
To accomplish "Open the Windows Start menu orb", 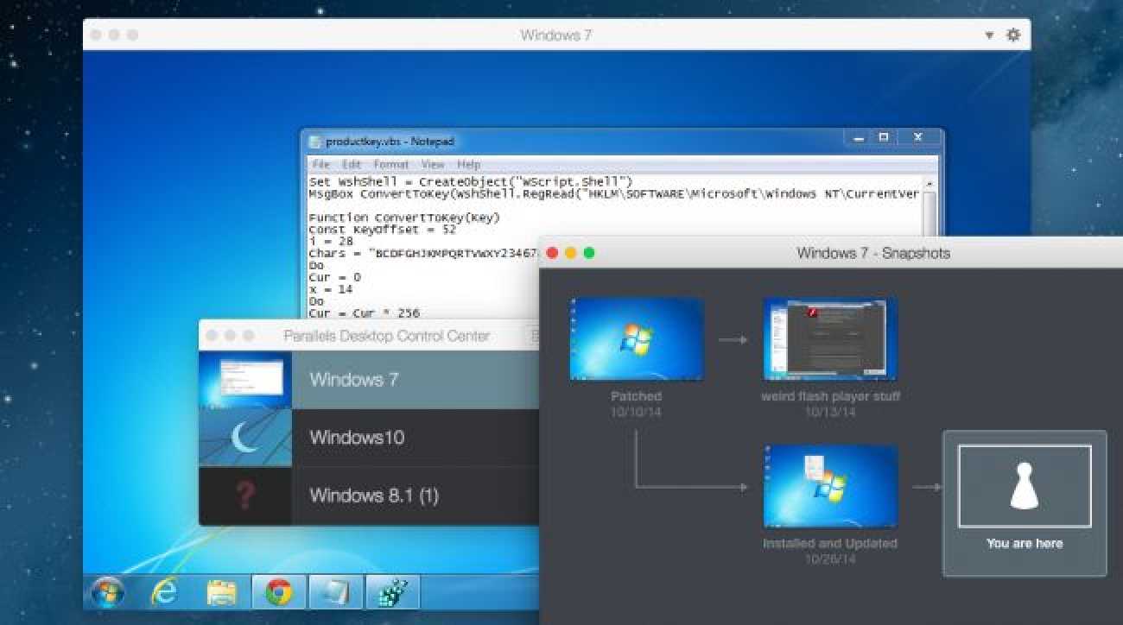I will coord(107,592).
